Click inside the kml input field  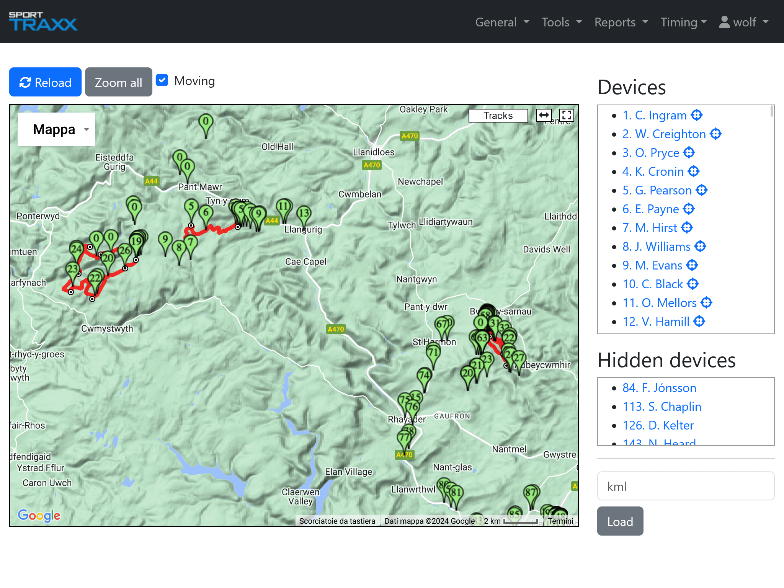[685, 486]
